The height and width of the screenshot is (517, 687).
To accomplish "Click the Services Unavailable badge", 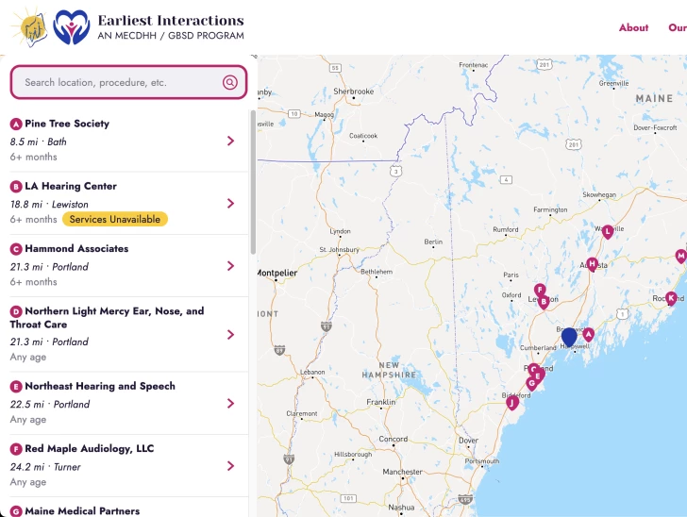I will [115, 220].
